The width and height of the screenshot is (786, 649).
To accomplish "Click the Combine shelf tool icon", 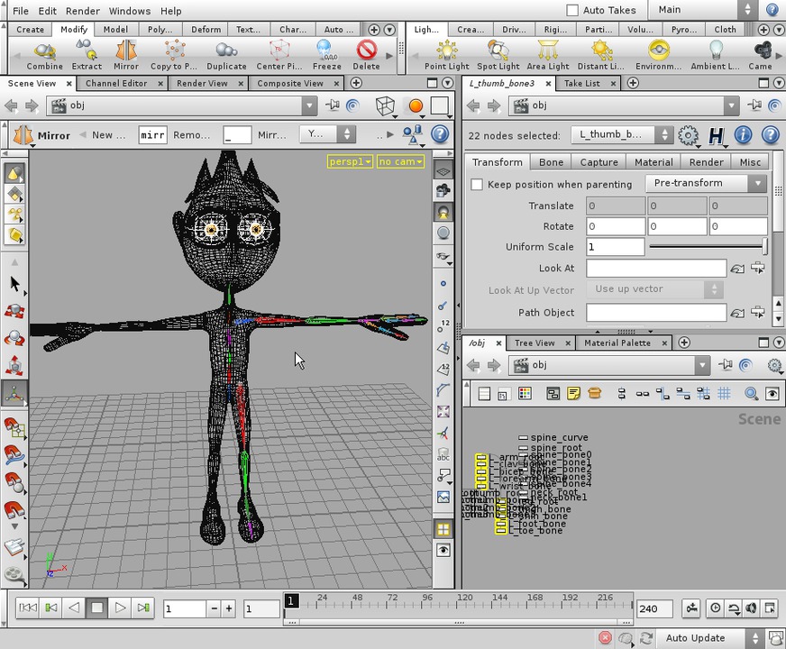I will click(44, 54).
